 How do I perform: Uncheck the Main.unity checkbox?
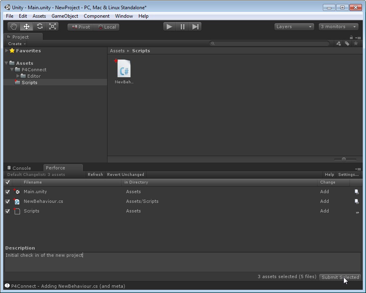pos(8,192)
